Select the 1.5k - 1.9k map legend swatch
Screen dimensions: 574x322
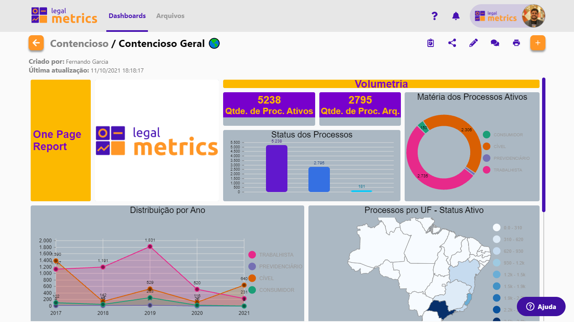click(x=497, y=286)
